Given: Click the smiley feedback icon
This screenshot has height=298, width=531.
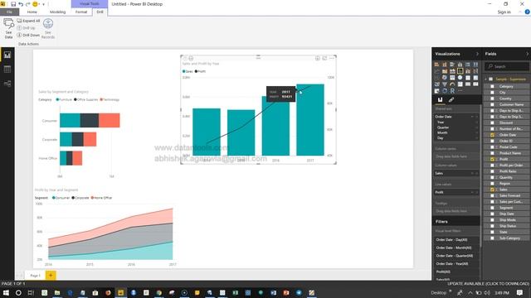Looking at the screenshot, I should click(x=35, y=4).
